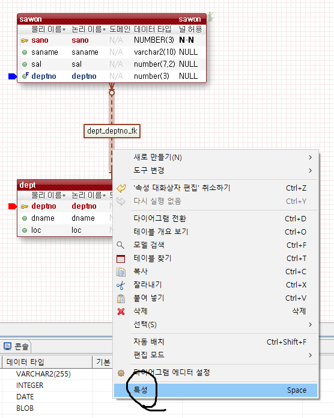
Task: Expand the 편집 모드 submenu arrow
Action: pos(311,355)
